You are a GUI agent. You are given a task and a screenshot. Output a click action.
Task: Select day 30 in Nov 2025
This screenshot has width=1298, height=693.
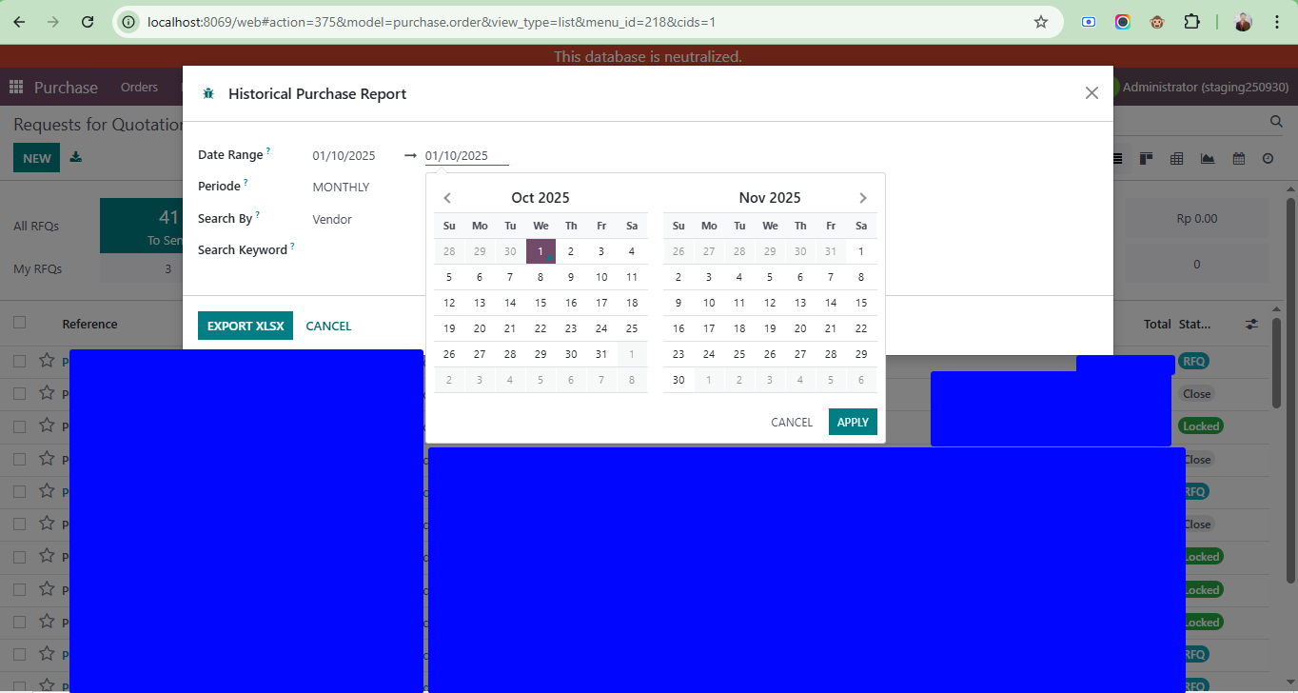point(678,380)
